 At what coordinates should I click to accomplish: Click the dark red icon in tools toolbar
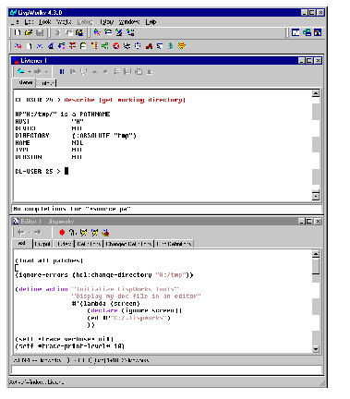point(149,46)
